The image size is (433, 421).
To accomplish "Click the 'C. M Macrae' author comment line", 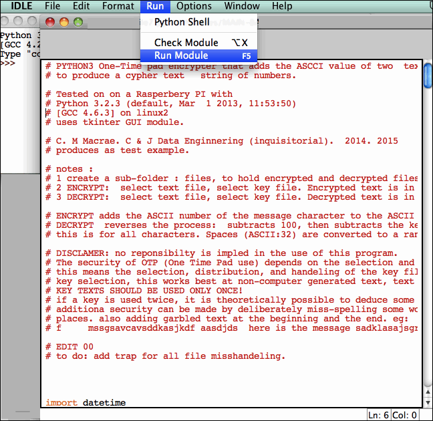I will click(x=222, y=141).
